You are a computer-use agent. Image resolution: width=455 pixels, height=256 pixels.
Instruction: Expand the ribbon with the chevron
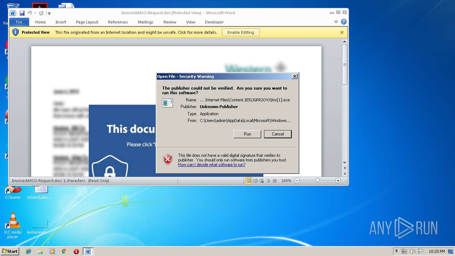click(x=336, y=22)
